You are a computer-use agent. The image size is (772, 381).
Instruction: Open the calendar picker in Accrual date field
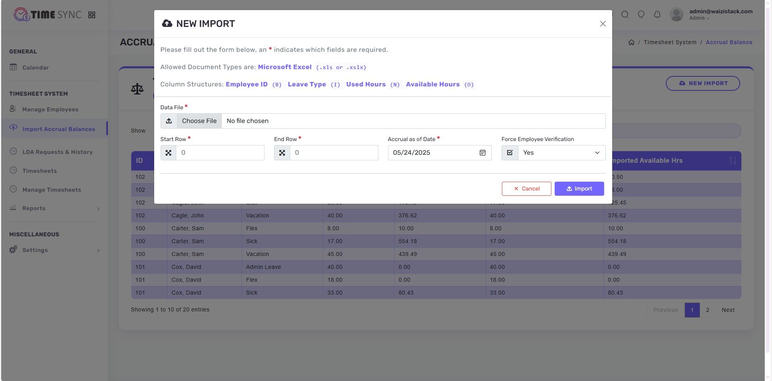pyautogui.click(x=482, y=153)
